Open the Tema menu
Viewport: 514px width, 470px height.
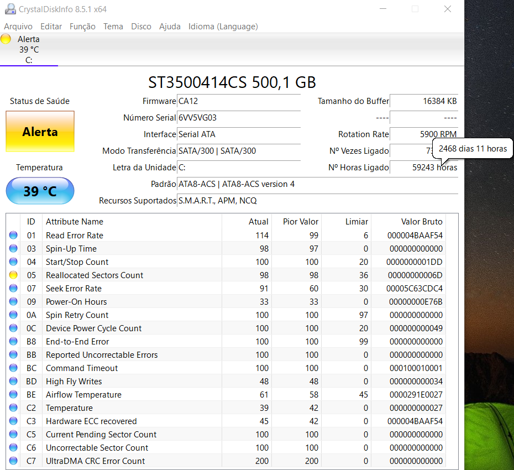[x=113, y=26]
